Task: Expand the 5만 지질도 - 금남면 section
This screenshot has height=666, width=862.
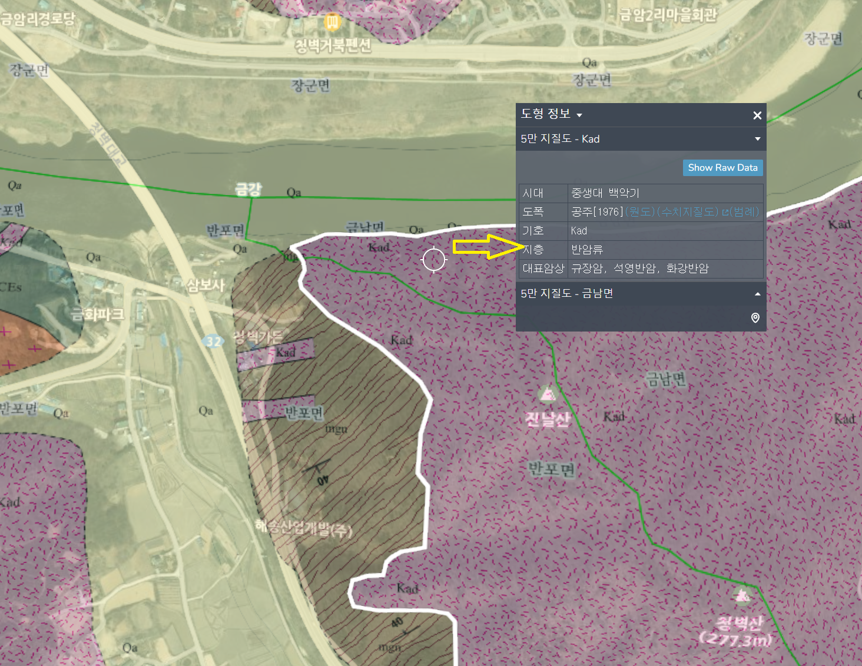Action: (758, 294)
